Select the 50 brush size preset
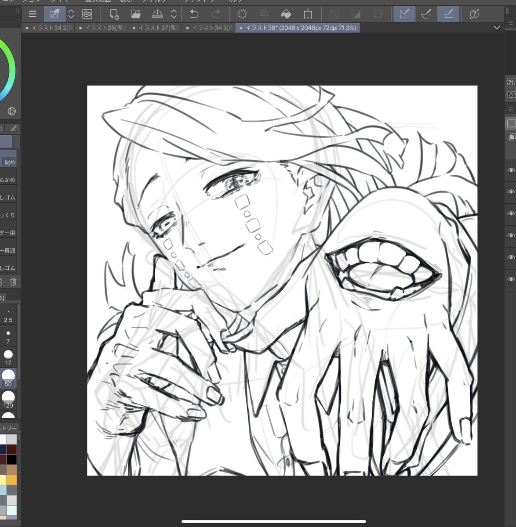 click(x=8, y=379)
